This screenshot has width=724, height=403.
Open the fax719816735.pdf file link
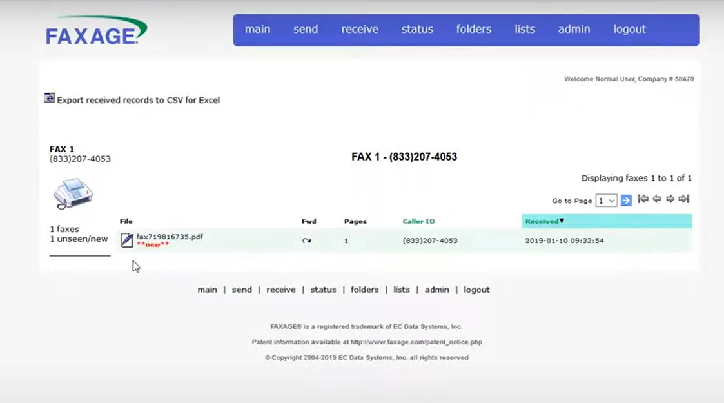click(170, 236)
